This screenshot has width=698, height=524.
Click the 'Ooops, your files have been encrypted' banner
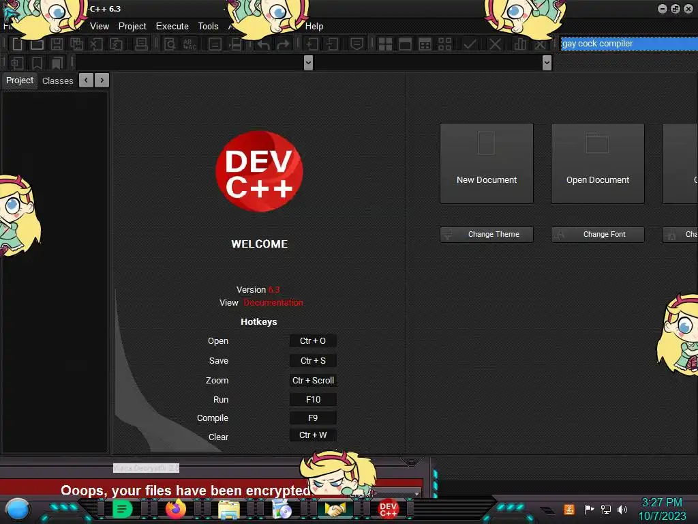[x=186, y=490]
